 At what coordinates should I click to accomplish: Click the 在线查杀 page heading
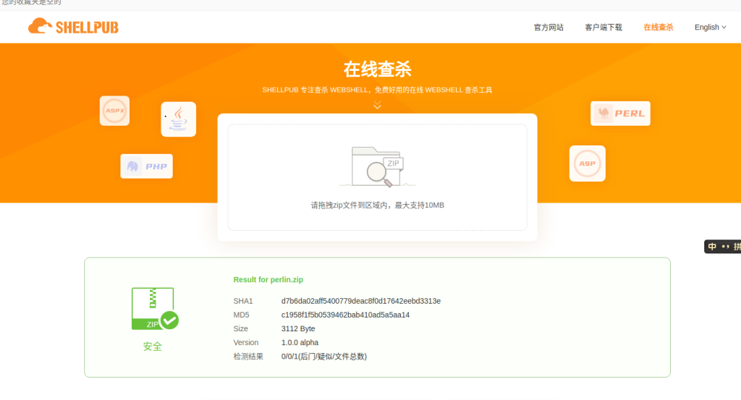click(377, 69)
